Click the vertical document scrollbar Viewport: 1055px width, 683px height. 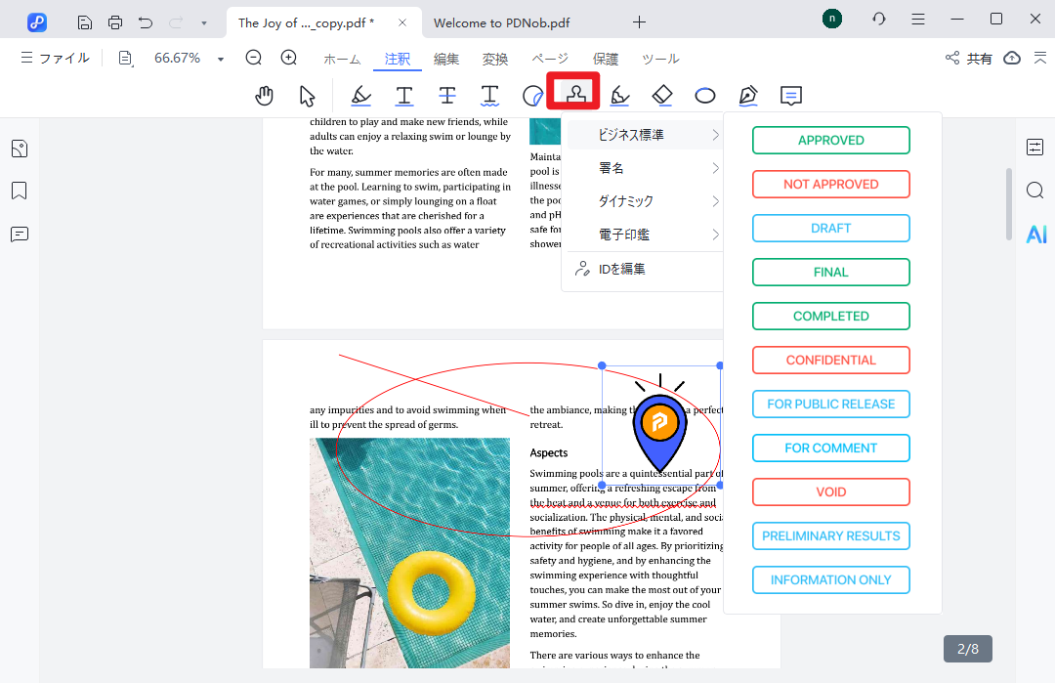(x=1009, y=203)
